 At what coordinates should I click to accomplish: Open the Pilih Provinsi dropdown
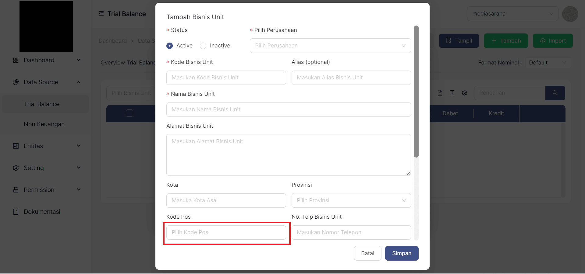[x=351, y=200]
